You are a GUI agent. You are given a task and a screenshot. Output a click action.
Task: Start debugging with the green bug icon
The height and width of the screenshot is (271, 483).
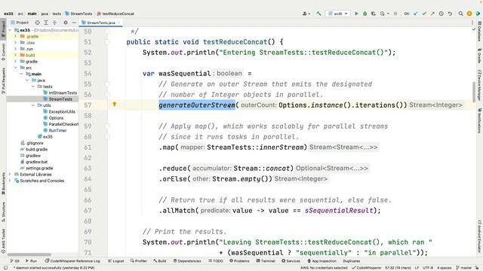pos(365,14)
